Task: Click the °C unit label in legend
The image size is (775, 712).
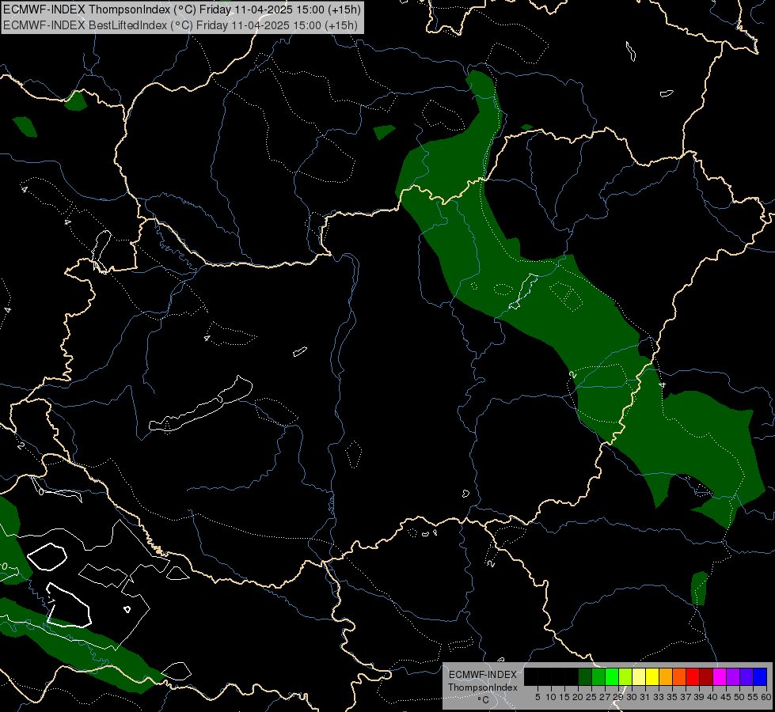Action: click(x=484, y=700)
